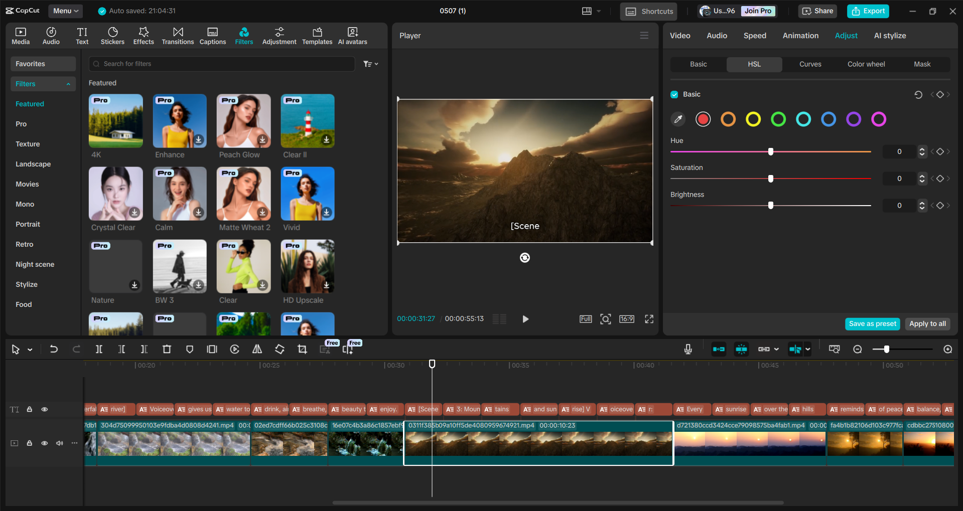This screenshot has width=963, height=511.
Task: Undo the last edit
Action: 54,349
